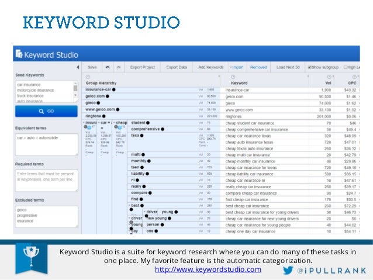The width and height of the screenshot is (373, 280).
Task: Open the Import dropdown
Action: [x=237, y=67]
